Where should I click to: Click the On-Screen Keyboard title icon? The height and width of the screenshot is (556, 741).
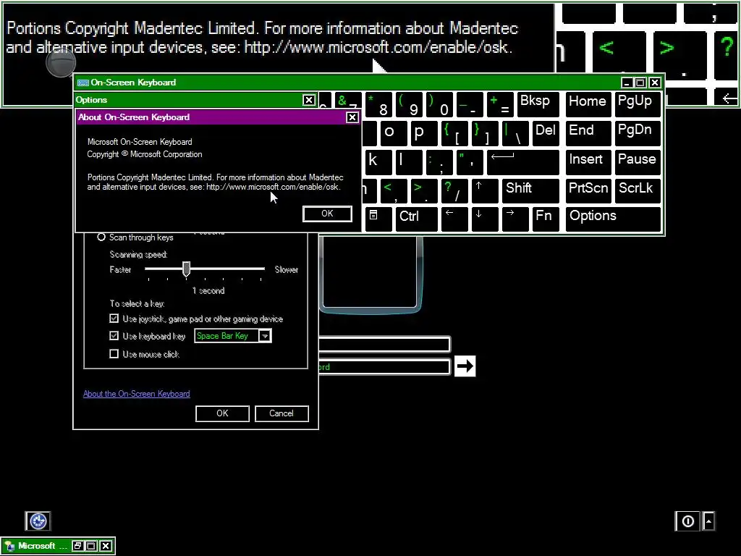point(83,83)
